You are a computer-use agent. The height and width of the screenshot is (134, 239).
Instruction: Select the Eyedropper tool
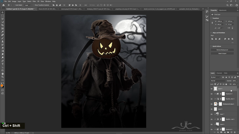tap(2, 32)
